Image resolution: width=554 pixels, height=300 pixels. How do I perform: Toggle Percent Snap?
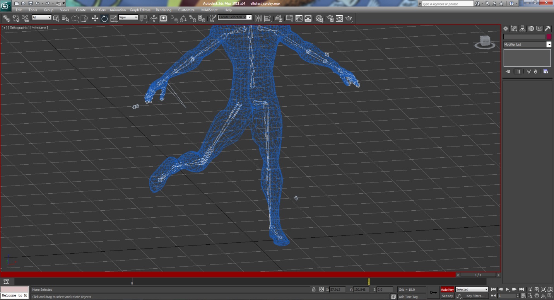[193, 18]
